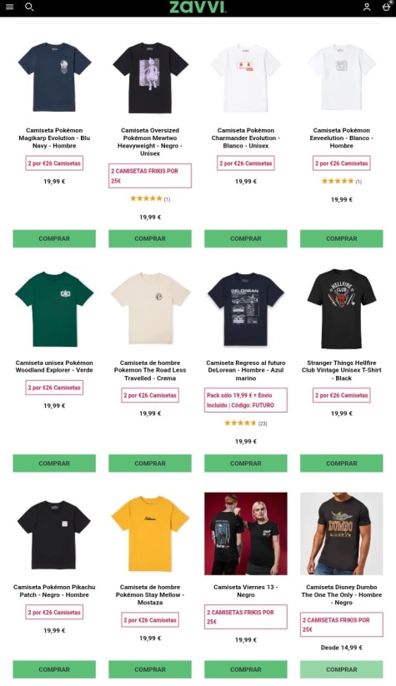This screenshot has width=396, height=686.
Task: Open the user account icon
Action: tap(367, 7)
